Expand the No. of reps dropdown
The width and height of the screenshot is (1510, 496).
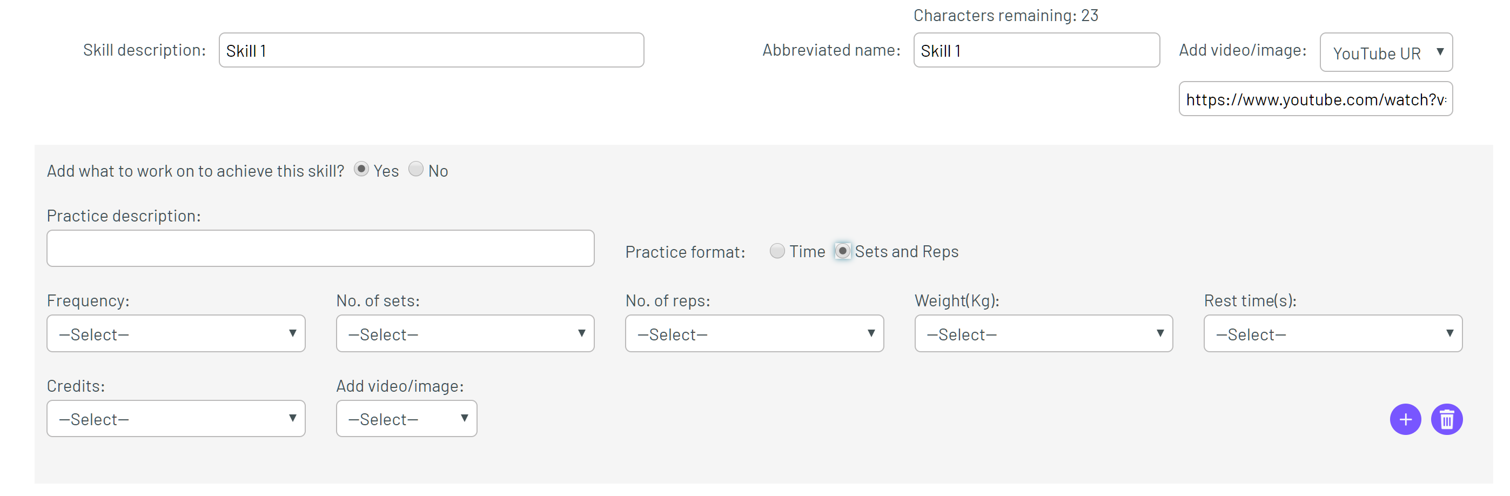(x=754, y=333)
